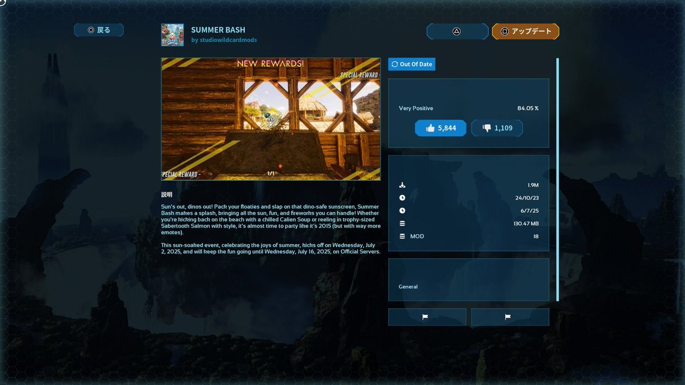Click the Very Positive rating label
This screenshot has height=385, width=685.
coord(416,108)
